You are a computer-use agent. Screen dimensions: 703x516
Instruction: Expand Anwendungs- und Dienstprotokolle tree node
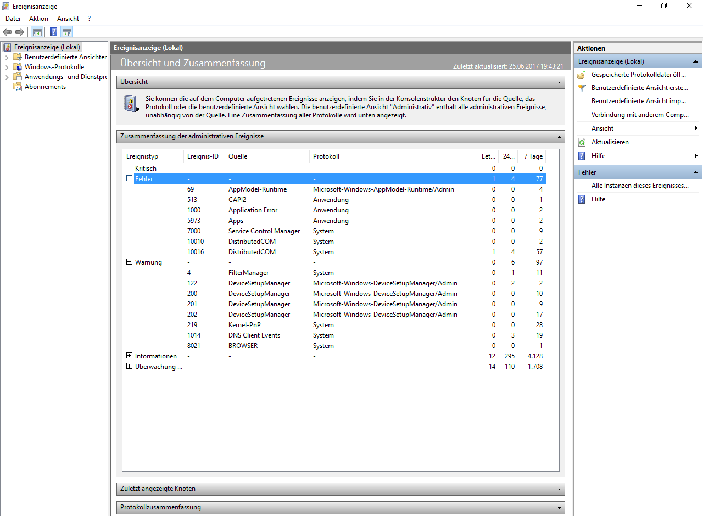[7, 77]
